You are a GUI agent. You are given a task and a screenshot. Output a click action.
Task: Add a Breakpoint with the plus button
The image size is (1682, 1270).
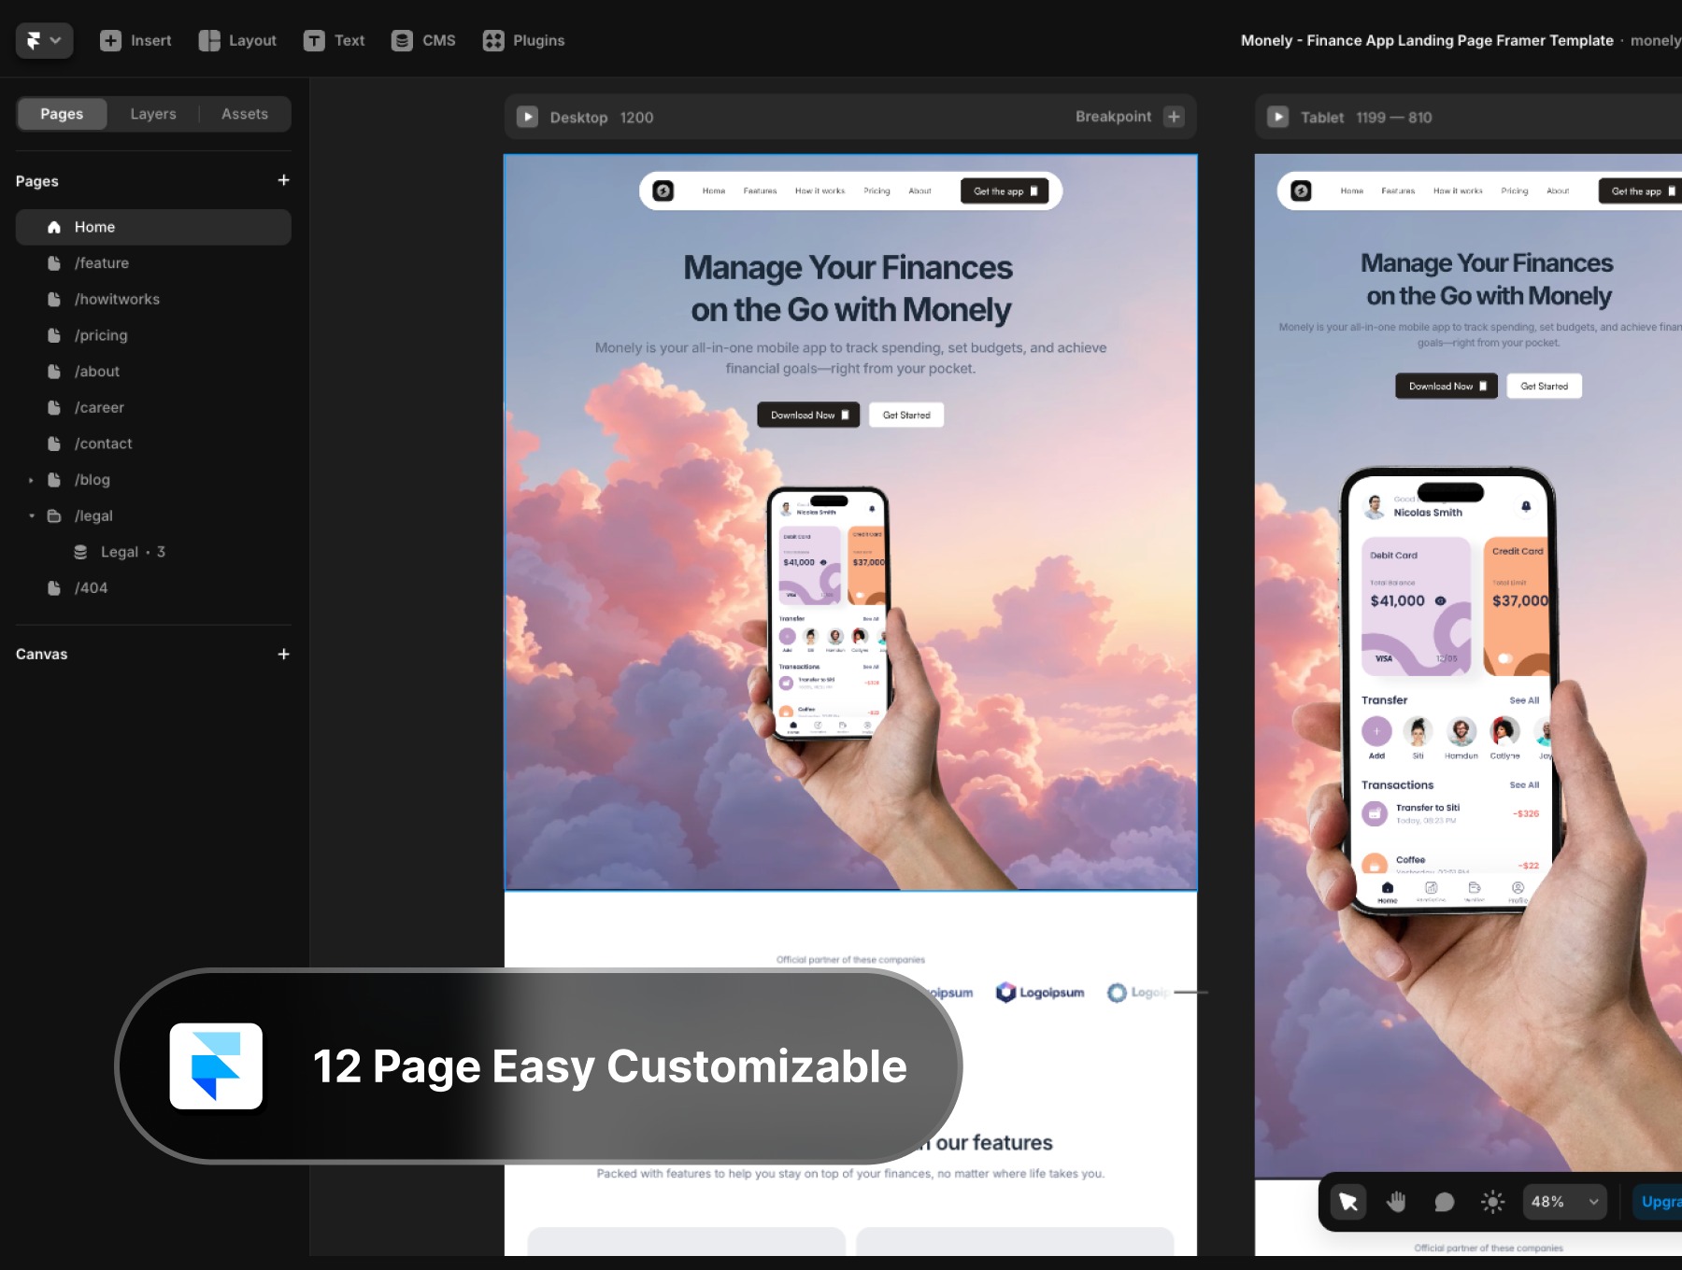(x=1174, y=117)
